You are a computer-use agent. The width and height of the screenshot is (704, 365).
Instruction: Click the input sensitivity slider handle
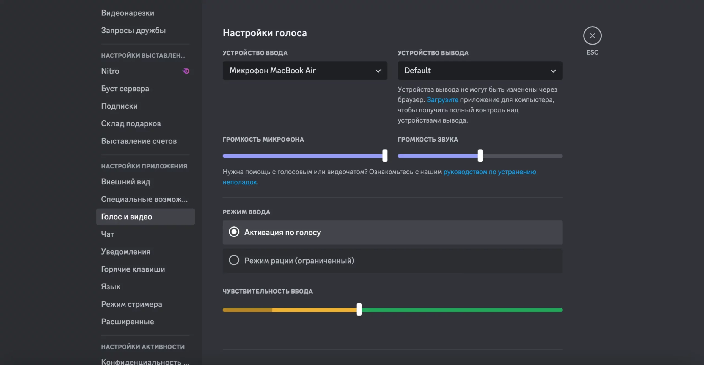(x=359, y=309)
